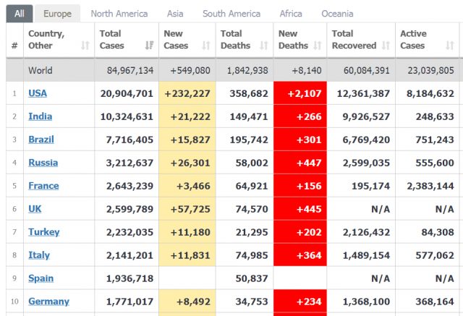Switch to the Europe tab

(58, 14)
